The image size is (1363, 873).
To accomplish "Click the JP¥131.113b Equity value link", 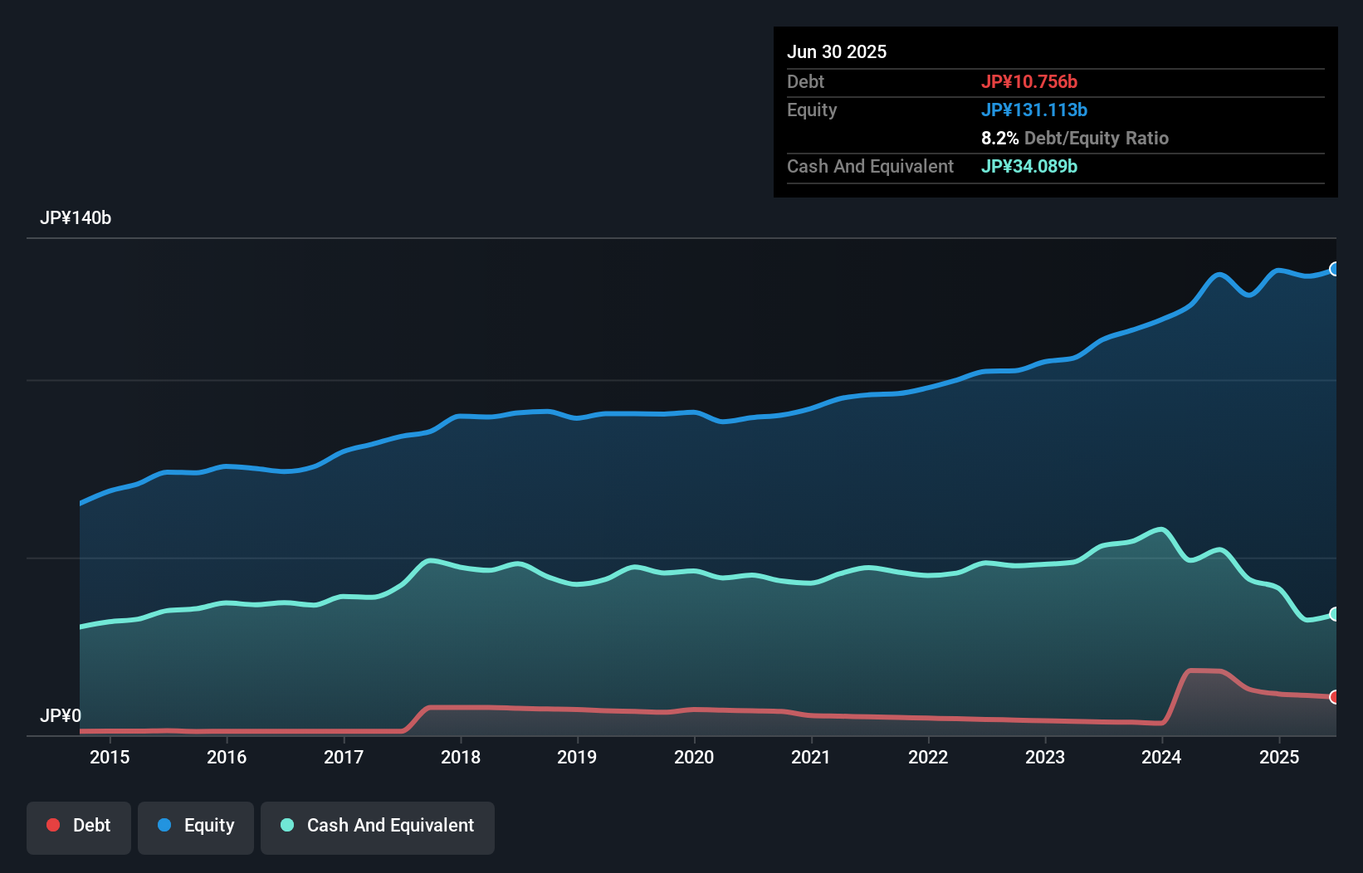I will [x=1035, y=110].
